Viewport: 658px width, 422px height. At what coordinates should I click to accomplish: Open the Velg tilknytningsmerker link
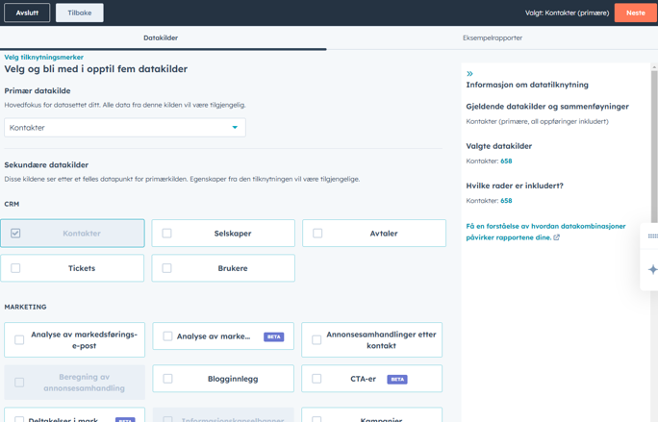[x=43, y=57]
